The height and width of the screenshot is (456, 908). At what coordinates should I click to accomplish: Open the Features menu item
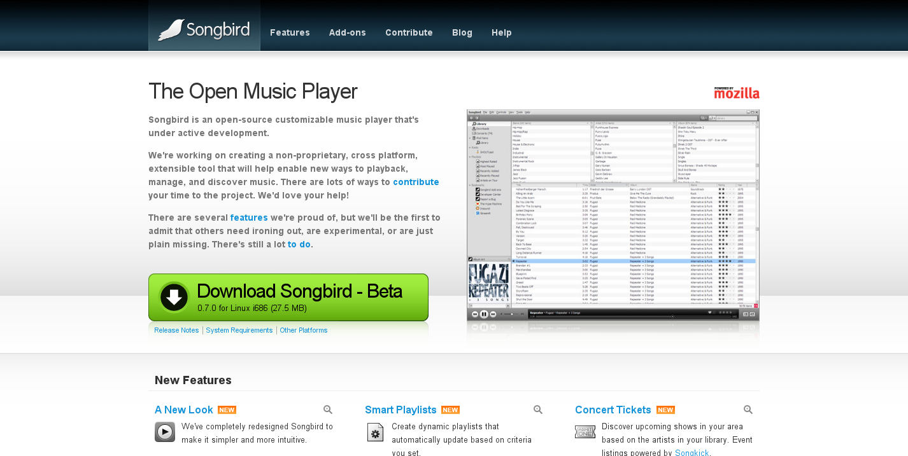coord(290,32)
